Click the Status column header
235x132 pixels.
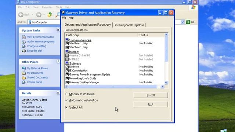[x=151, y=35]
